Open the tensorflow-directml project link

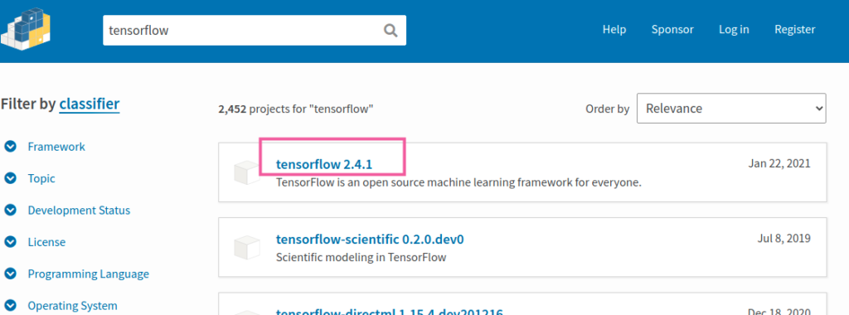[390, 312]
